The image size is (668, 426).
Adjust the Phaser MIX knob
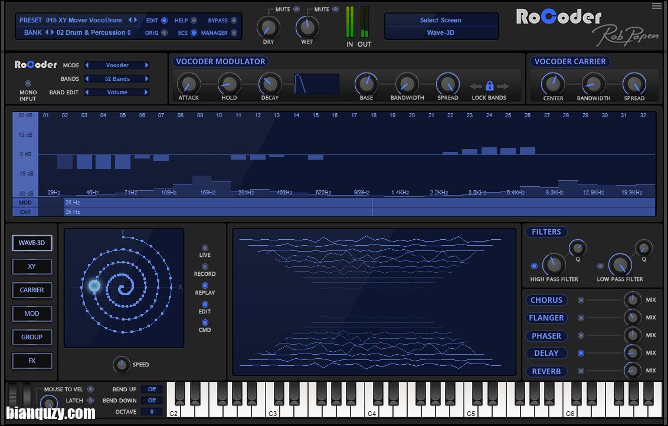(x=632, y=335)
